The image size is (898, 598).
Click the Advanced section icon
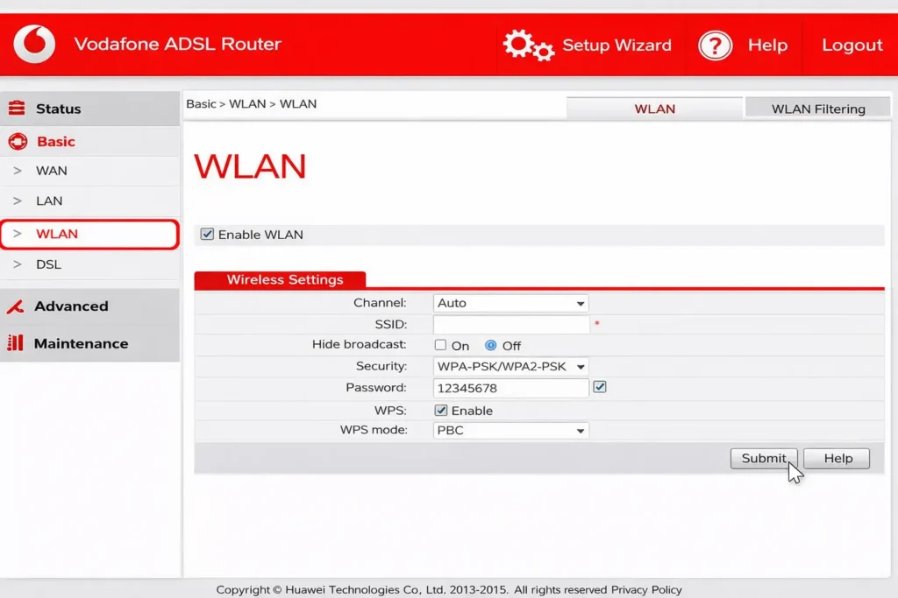15,306
